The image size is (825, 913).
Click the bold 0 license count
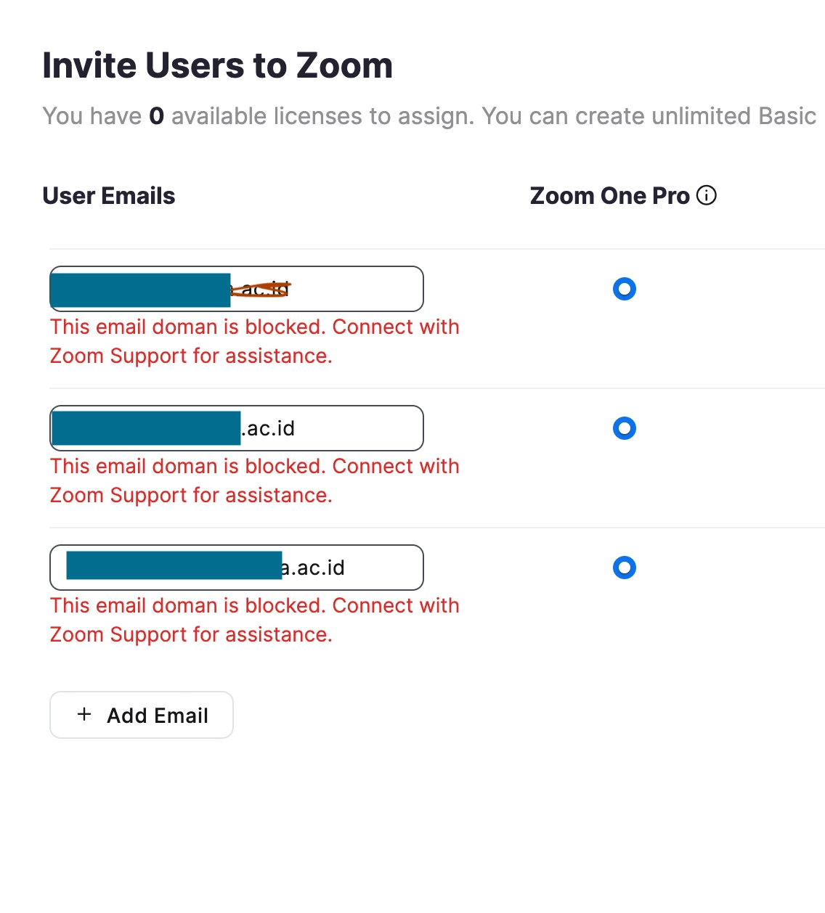tap(157, 116)
